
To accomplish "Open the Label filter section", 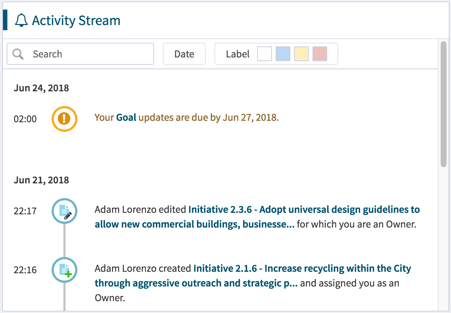I will pyautogui.click(x=238, y=54).
